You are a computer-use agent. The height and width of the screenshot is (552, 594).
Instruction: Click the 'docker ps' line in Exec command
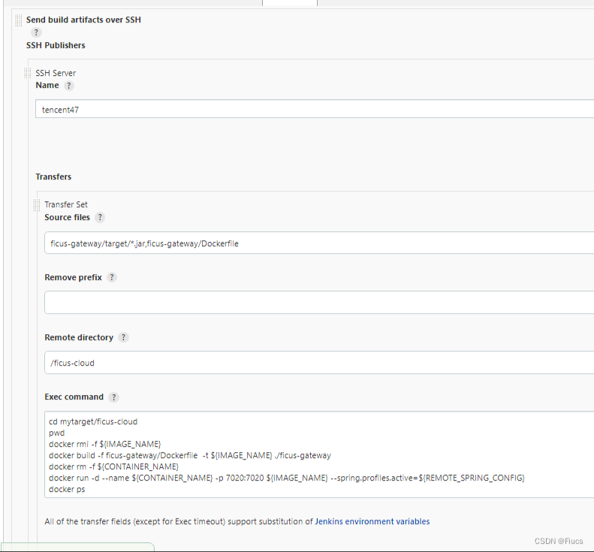pyautogui.click(x=67, y=490)
